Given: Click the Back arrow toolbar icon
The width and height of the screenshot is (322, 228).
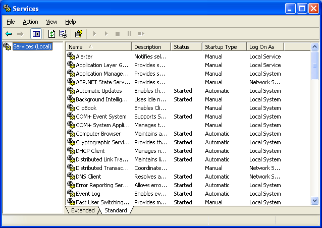Looking at the screenshot, I should pos(9,34).
